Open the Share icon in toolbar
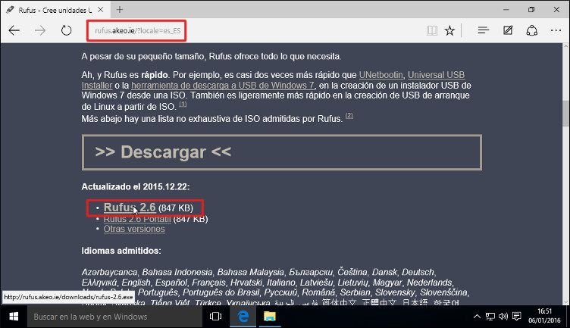 click(532, 30)
